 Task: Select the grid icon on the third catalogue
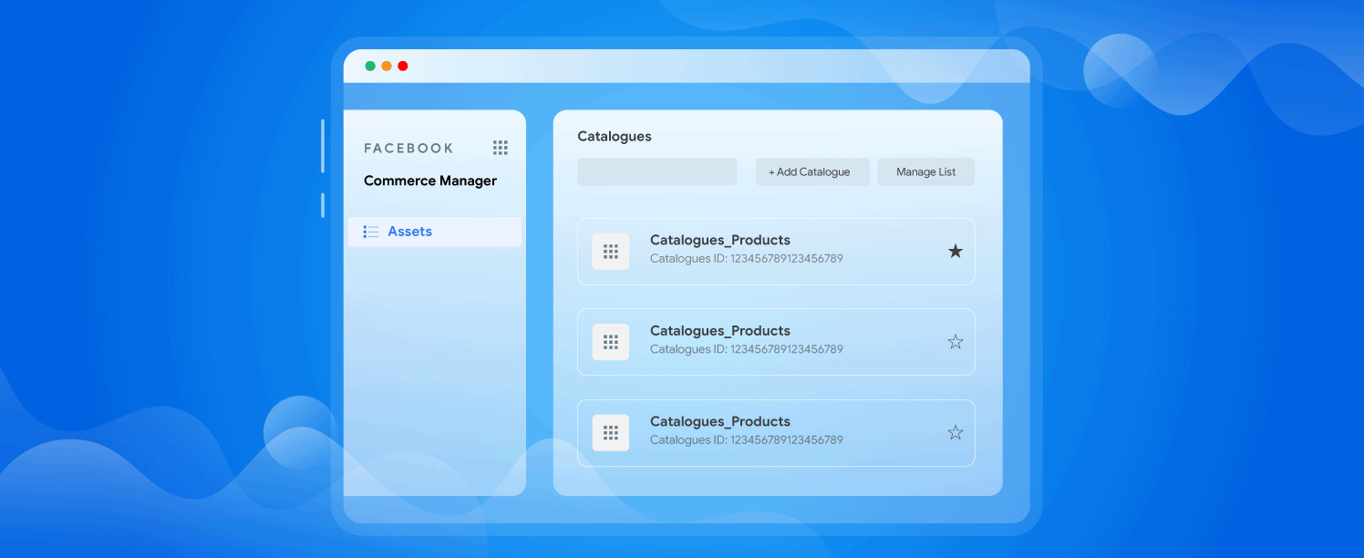tap(610, 432)
